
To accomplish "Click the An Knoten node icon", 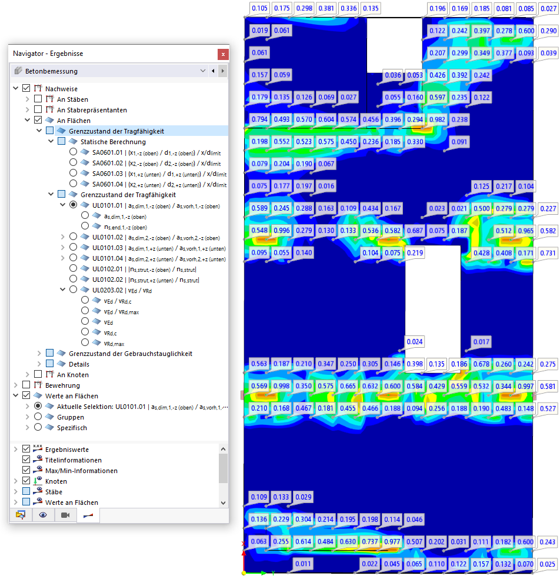I will (49, 374).
